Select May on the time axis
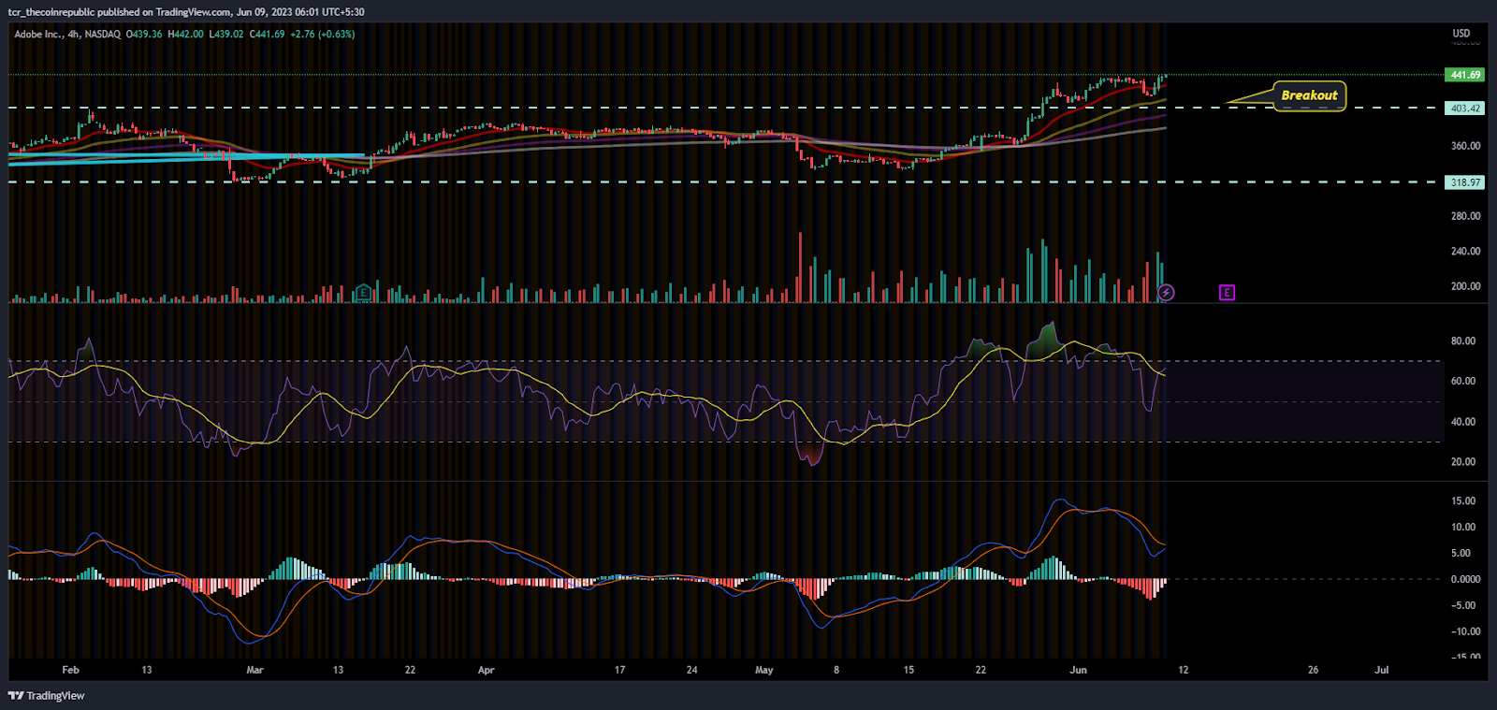1497x710 pixels. [764, 671]
